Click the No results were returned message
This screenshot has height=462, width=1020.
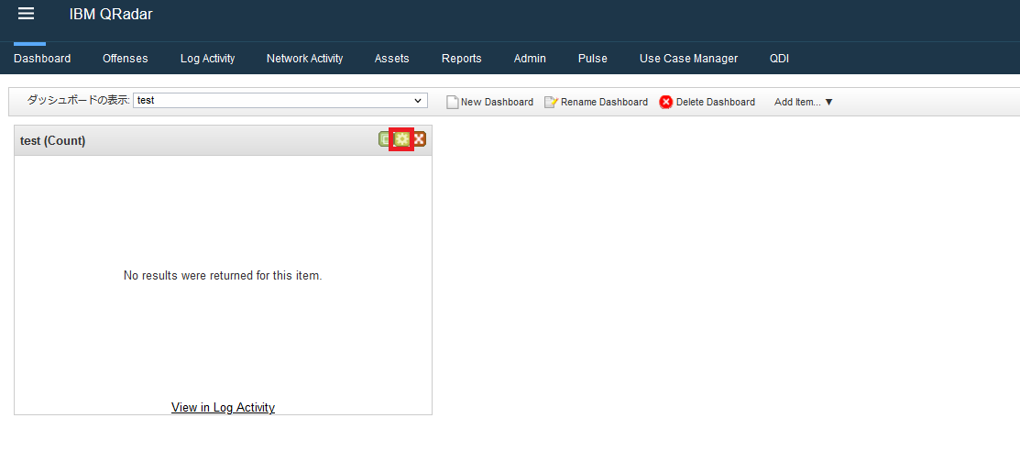223,275
